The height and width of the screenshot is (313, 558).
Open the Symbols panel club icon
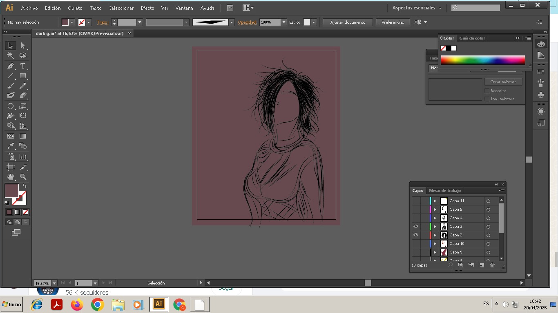pos(541,95)
